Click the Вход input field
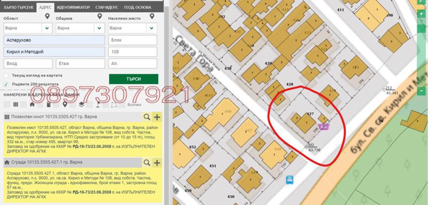Viewport: 428px width, 205px height. pyautogui.click(x=28, y=64)
